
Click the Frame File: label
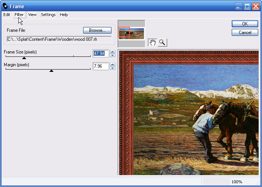pyautogui.click(x=16, y=30)
